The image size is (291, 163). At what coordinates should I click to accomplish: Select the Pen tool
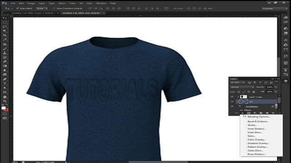pos(5,79)
